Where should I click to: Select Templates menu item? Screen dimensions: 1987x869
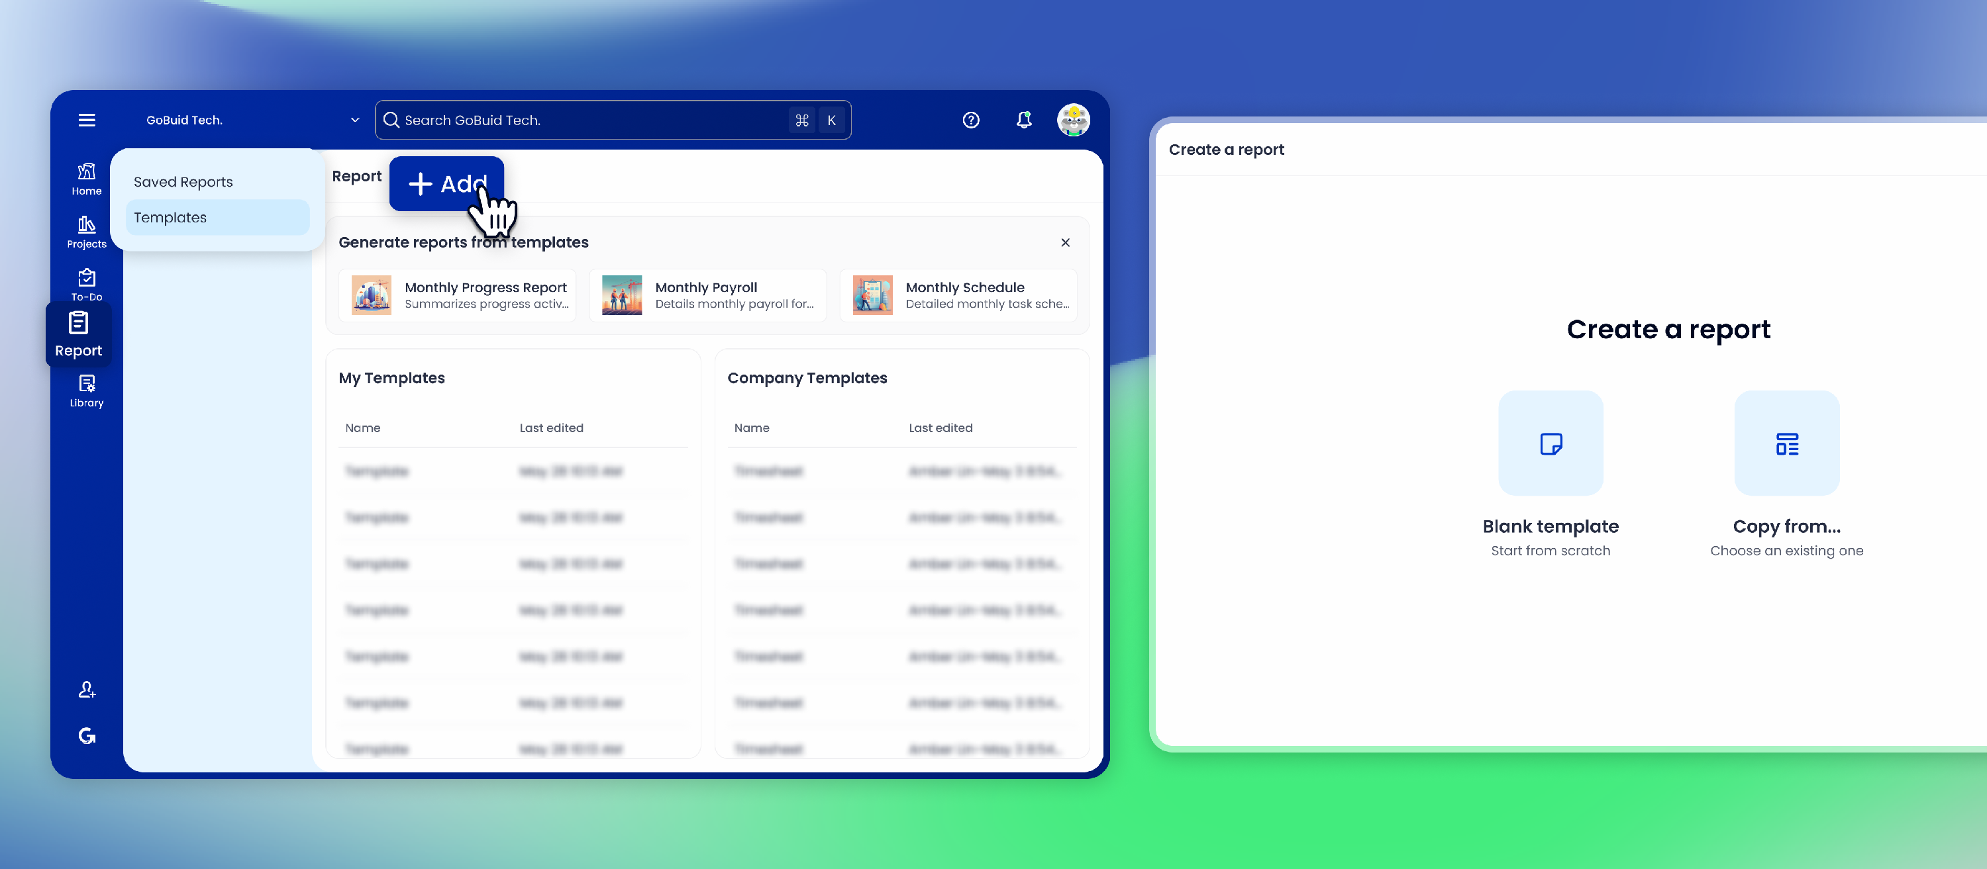coord(217,218)
